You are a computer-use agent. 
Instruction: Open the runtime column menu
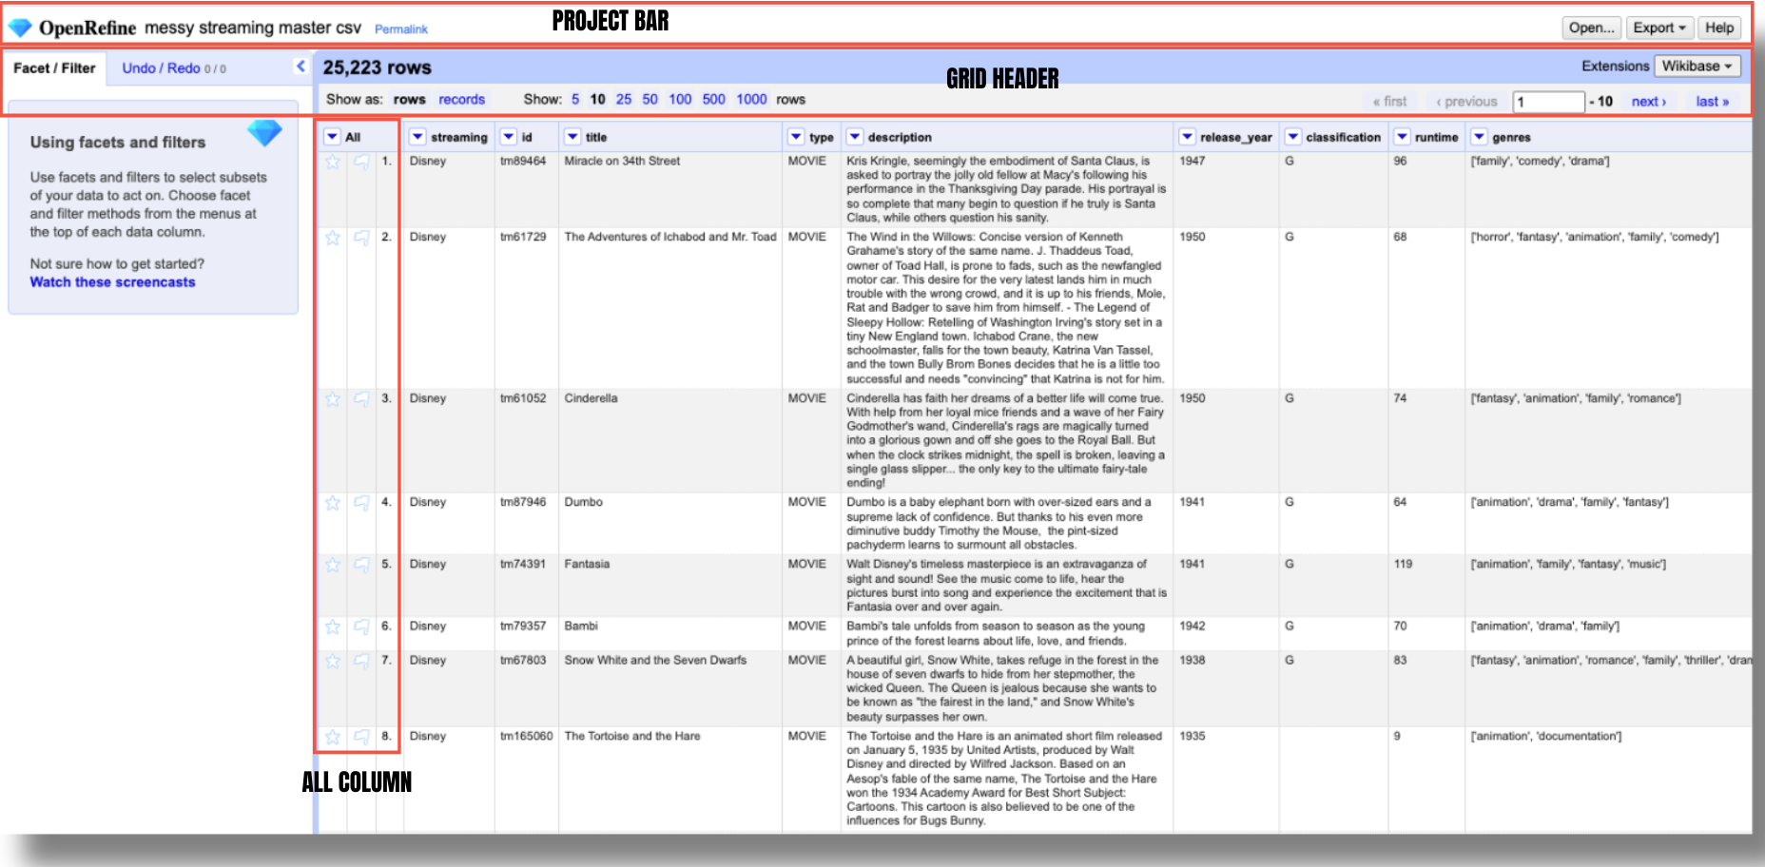pos(1402,137)
